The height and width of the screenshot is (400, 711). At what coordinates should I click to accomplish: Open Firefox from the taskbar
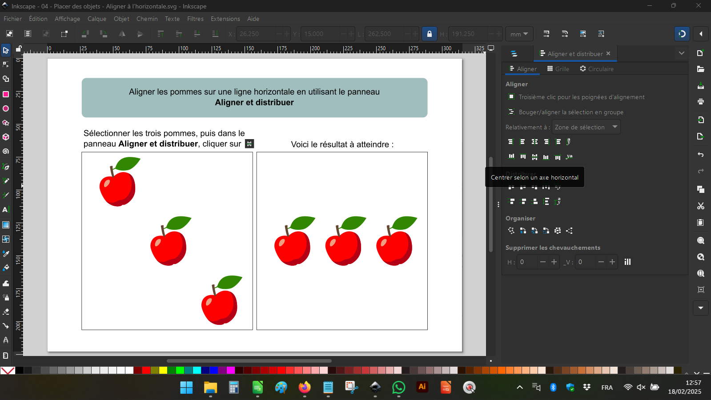click(305, 388)
